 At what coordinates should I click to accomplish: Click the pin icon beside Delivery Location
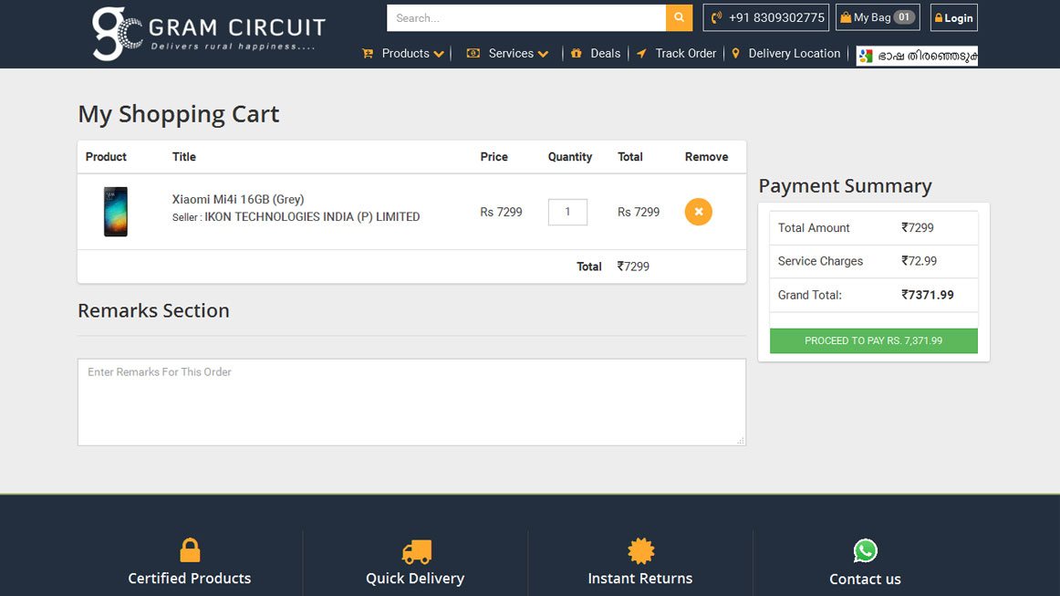(x=735, y=54)
